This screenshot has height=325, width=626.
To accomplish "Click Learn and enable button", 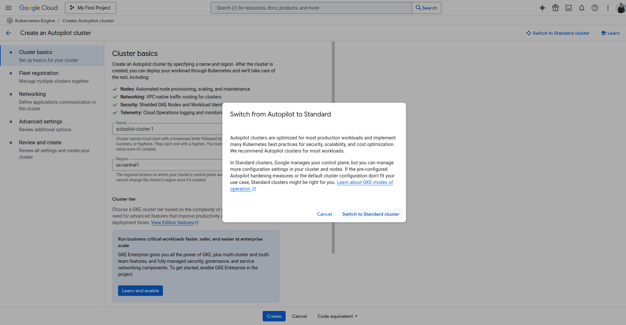I will [140, 291].
